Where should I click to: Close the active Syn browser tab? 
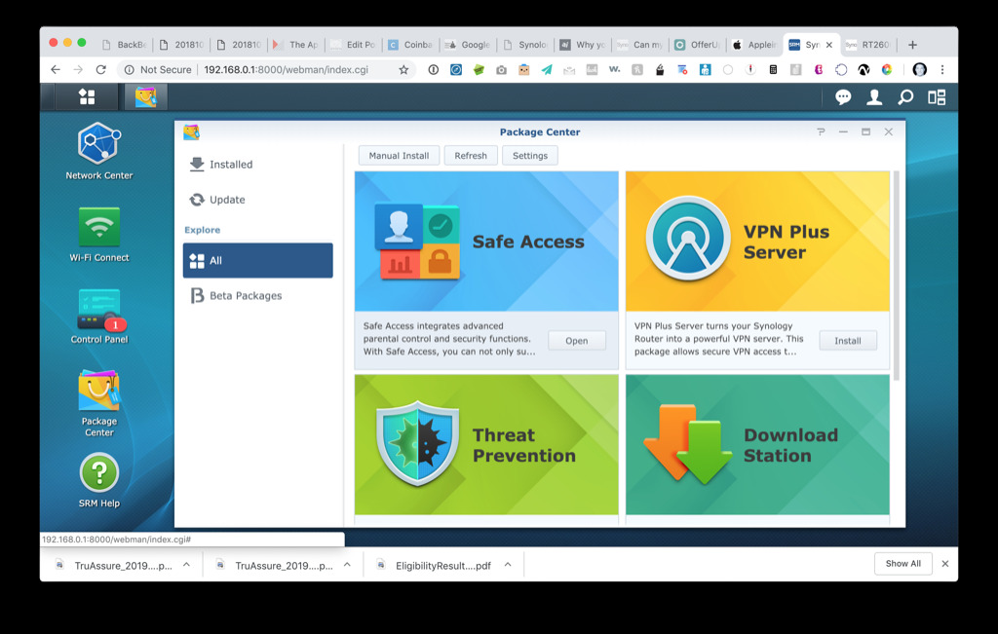[829, 45]
